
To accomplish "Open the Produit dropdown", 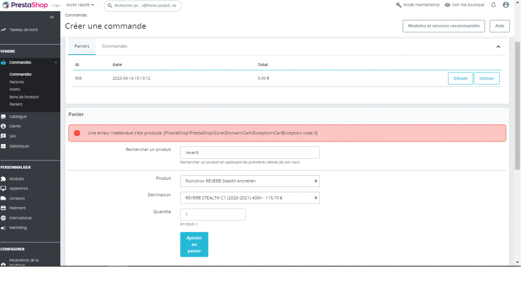I will pos(250,181).
